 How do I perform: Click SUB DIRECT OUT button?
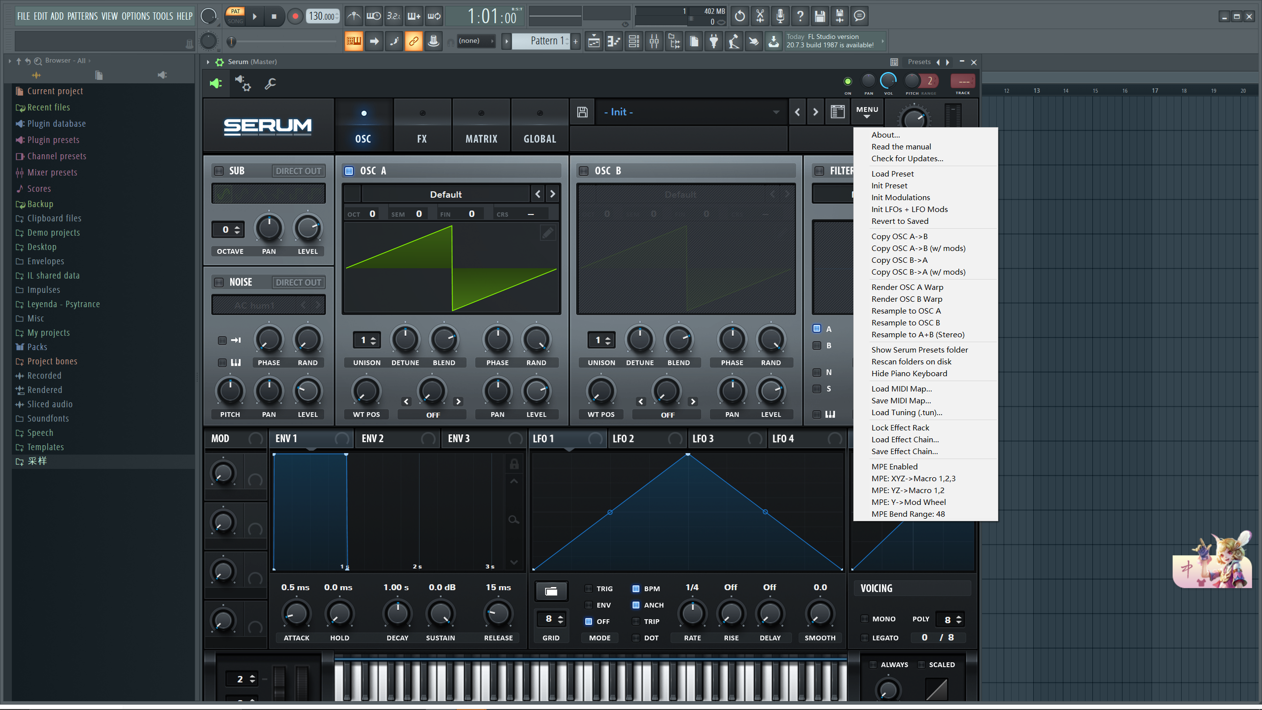click(x=298, y=171)
